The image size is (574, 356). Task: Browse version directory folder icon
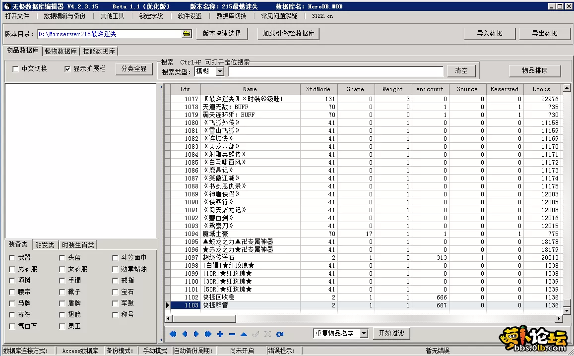coord(187,34)
